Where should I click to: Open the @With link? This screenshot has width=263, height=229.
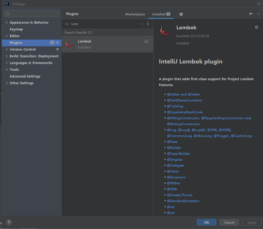click(172, 189)
